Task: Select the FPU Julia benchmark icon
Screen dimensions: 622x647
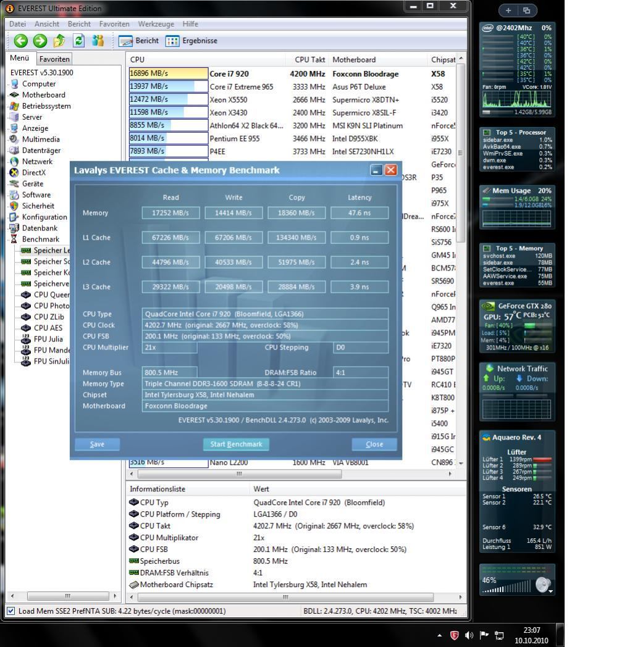Action: pos(26,339)
